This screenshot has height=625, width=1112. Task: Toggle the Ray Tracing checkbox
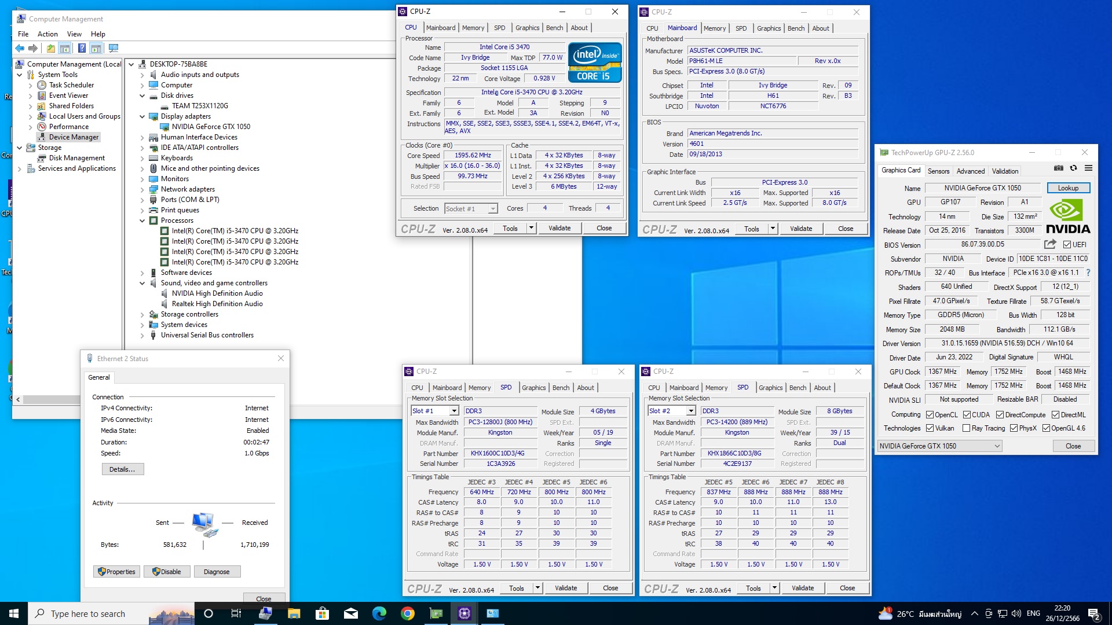pyautogui.click(x=966, y=428)
